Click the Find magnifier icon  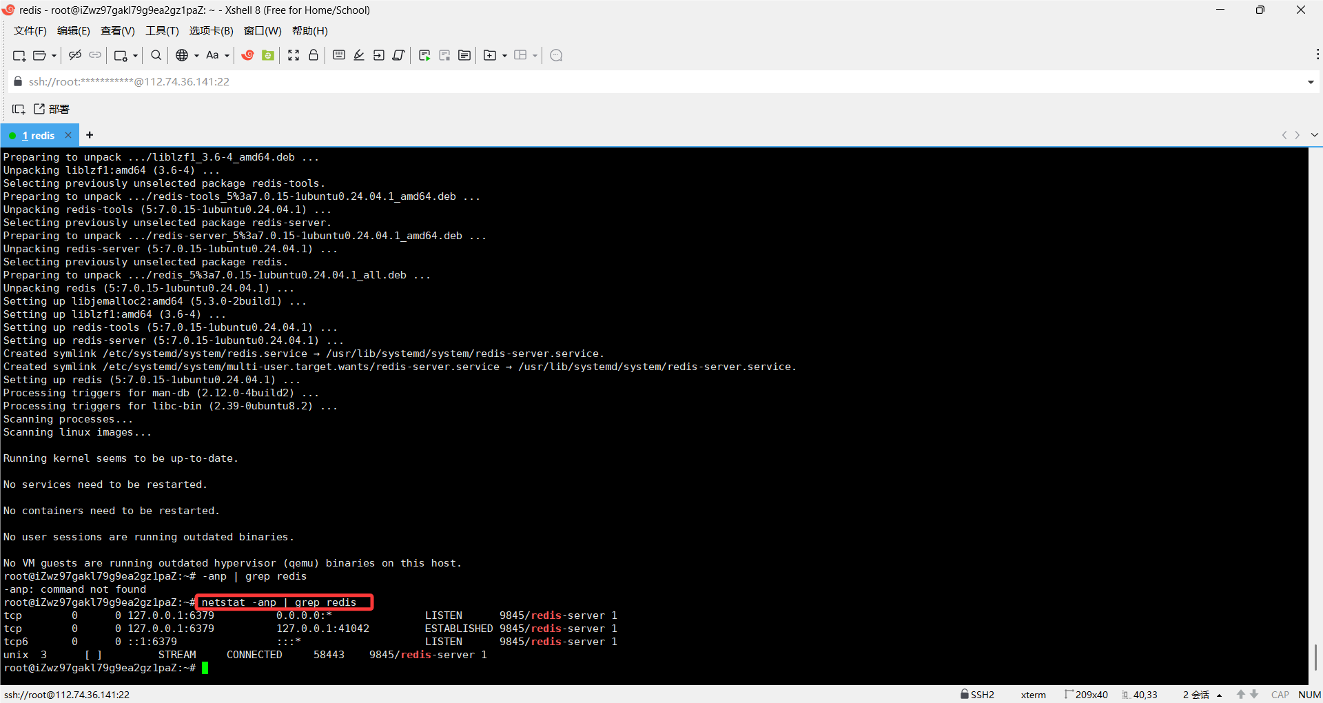coord(156,55)
